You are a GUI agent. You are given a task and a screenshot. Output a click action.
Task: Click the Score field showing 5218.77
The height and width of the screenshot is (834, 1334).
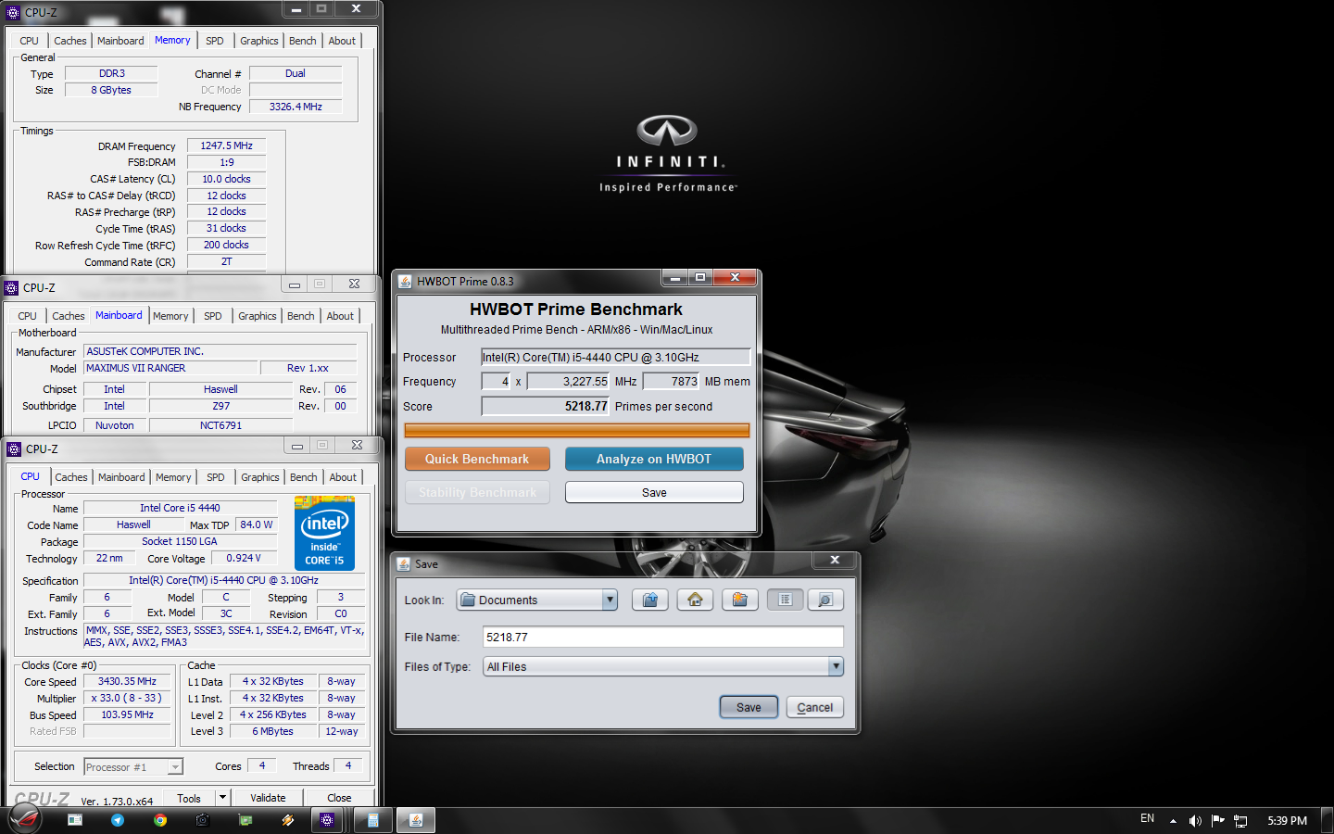tap(545, 406)
